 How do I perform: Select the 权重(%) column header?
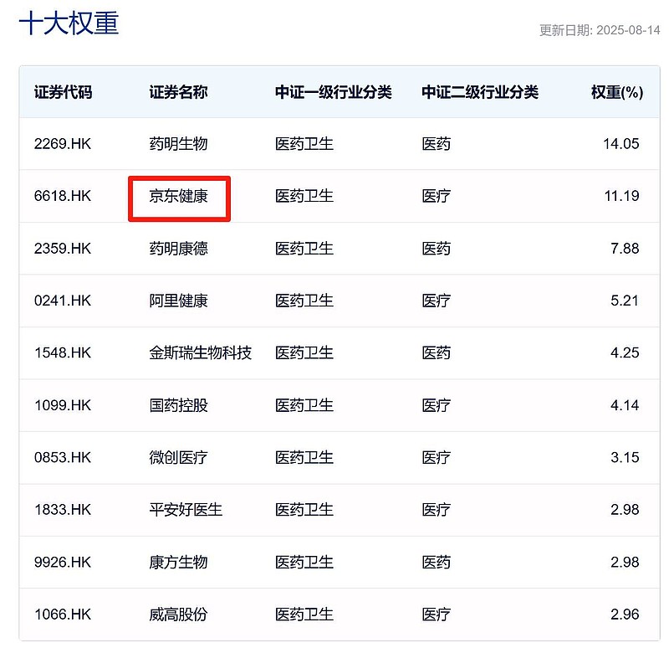[617, 92]
